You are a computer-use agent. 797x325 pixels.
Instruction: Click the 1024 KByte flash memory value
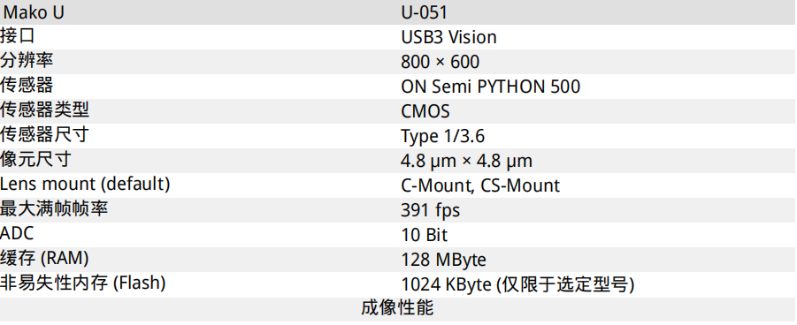(517, 284)
